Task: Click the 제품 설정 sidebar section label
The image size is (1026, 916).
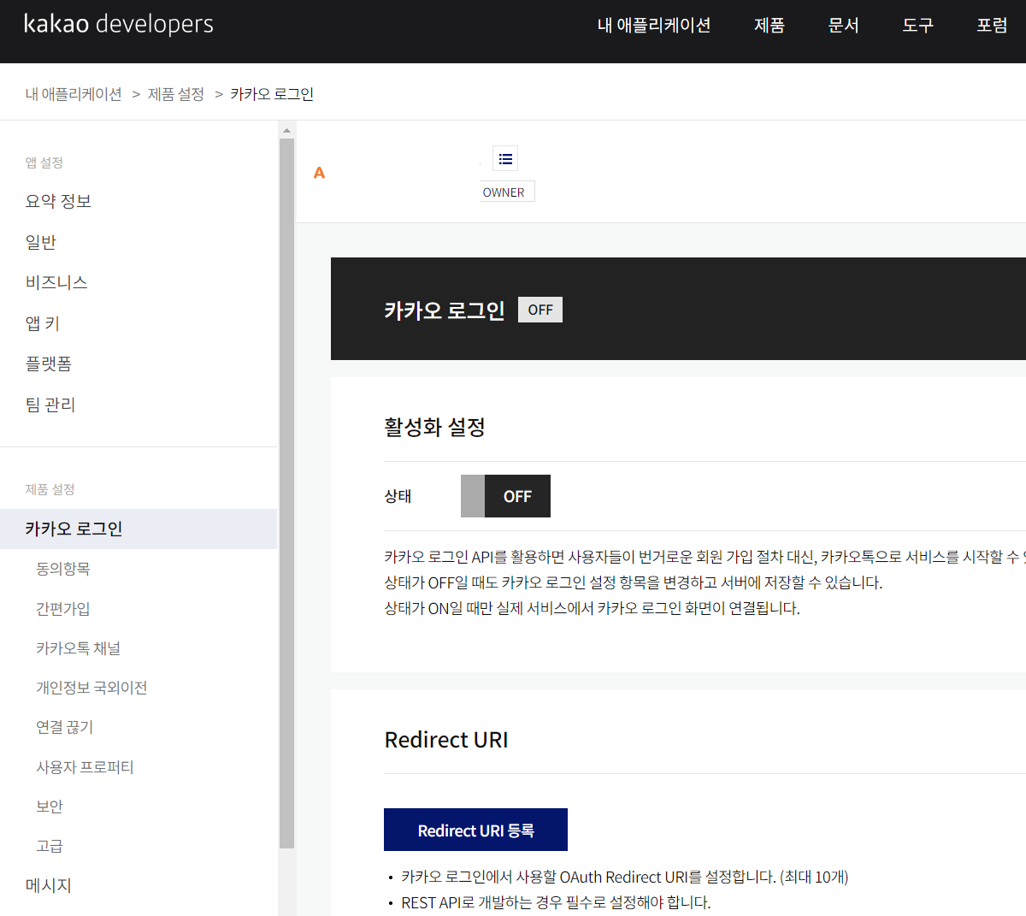Action: (50, 489)
